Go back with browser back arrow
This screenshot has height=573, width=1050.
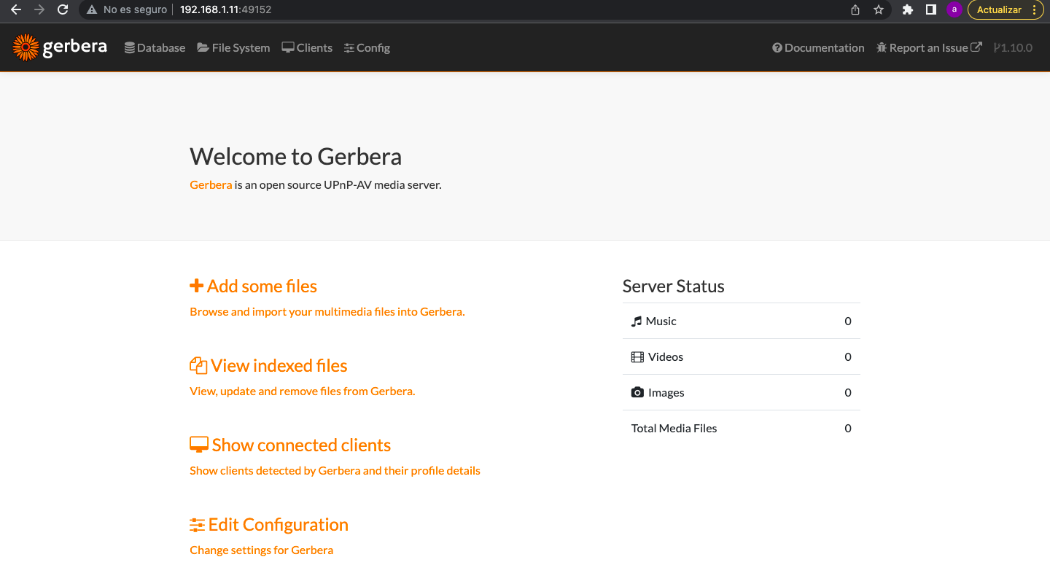tap(16, 10)
